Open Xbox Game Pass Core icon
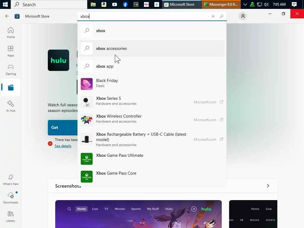Viewport: 304px width, 228px height. (x=86, y=176)
